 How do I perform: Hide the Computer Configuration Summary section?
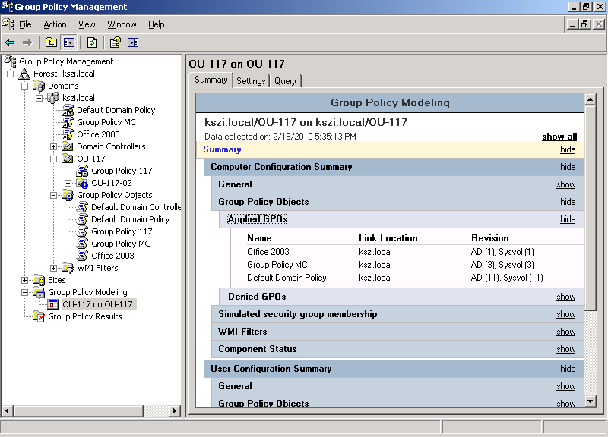point(568,167)
